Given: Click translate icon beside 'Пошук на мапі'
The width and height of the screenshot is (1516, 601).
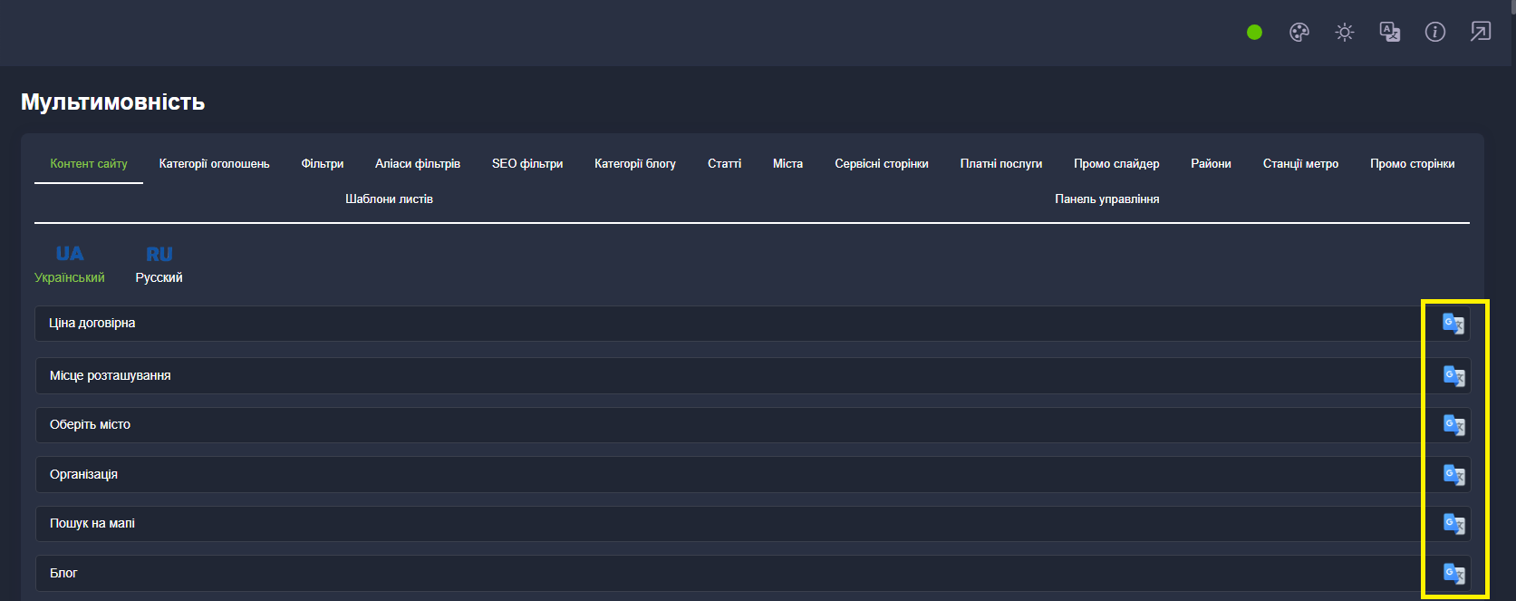Looking at the screenshot, I should tap(1453, 524).
